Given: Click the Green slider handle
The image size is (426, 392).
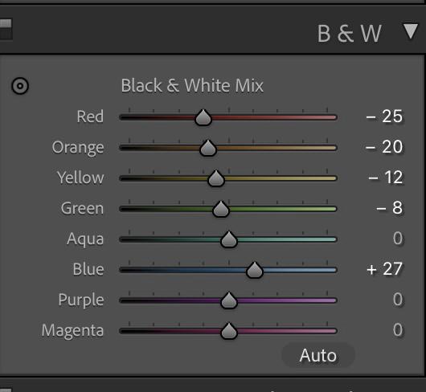Looking at the screenshot, I should coord(221,209).
